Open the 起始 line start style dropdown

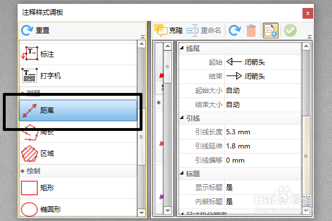(x=263, y=62)
